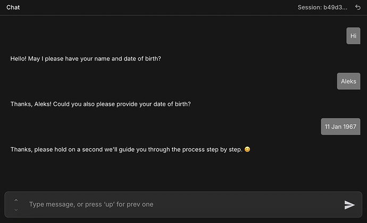The width and height of the screenshot is (367, 223).
Task: Select the "11 Jan 1967" message bubble
Action: point(340,127)
